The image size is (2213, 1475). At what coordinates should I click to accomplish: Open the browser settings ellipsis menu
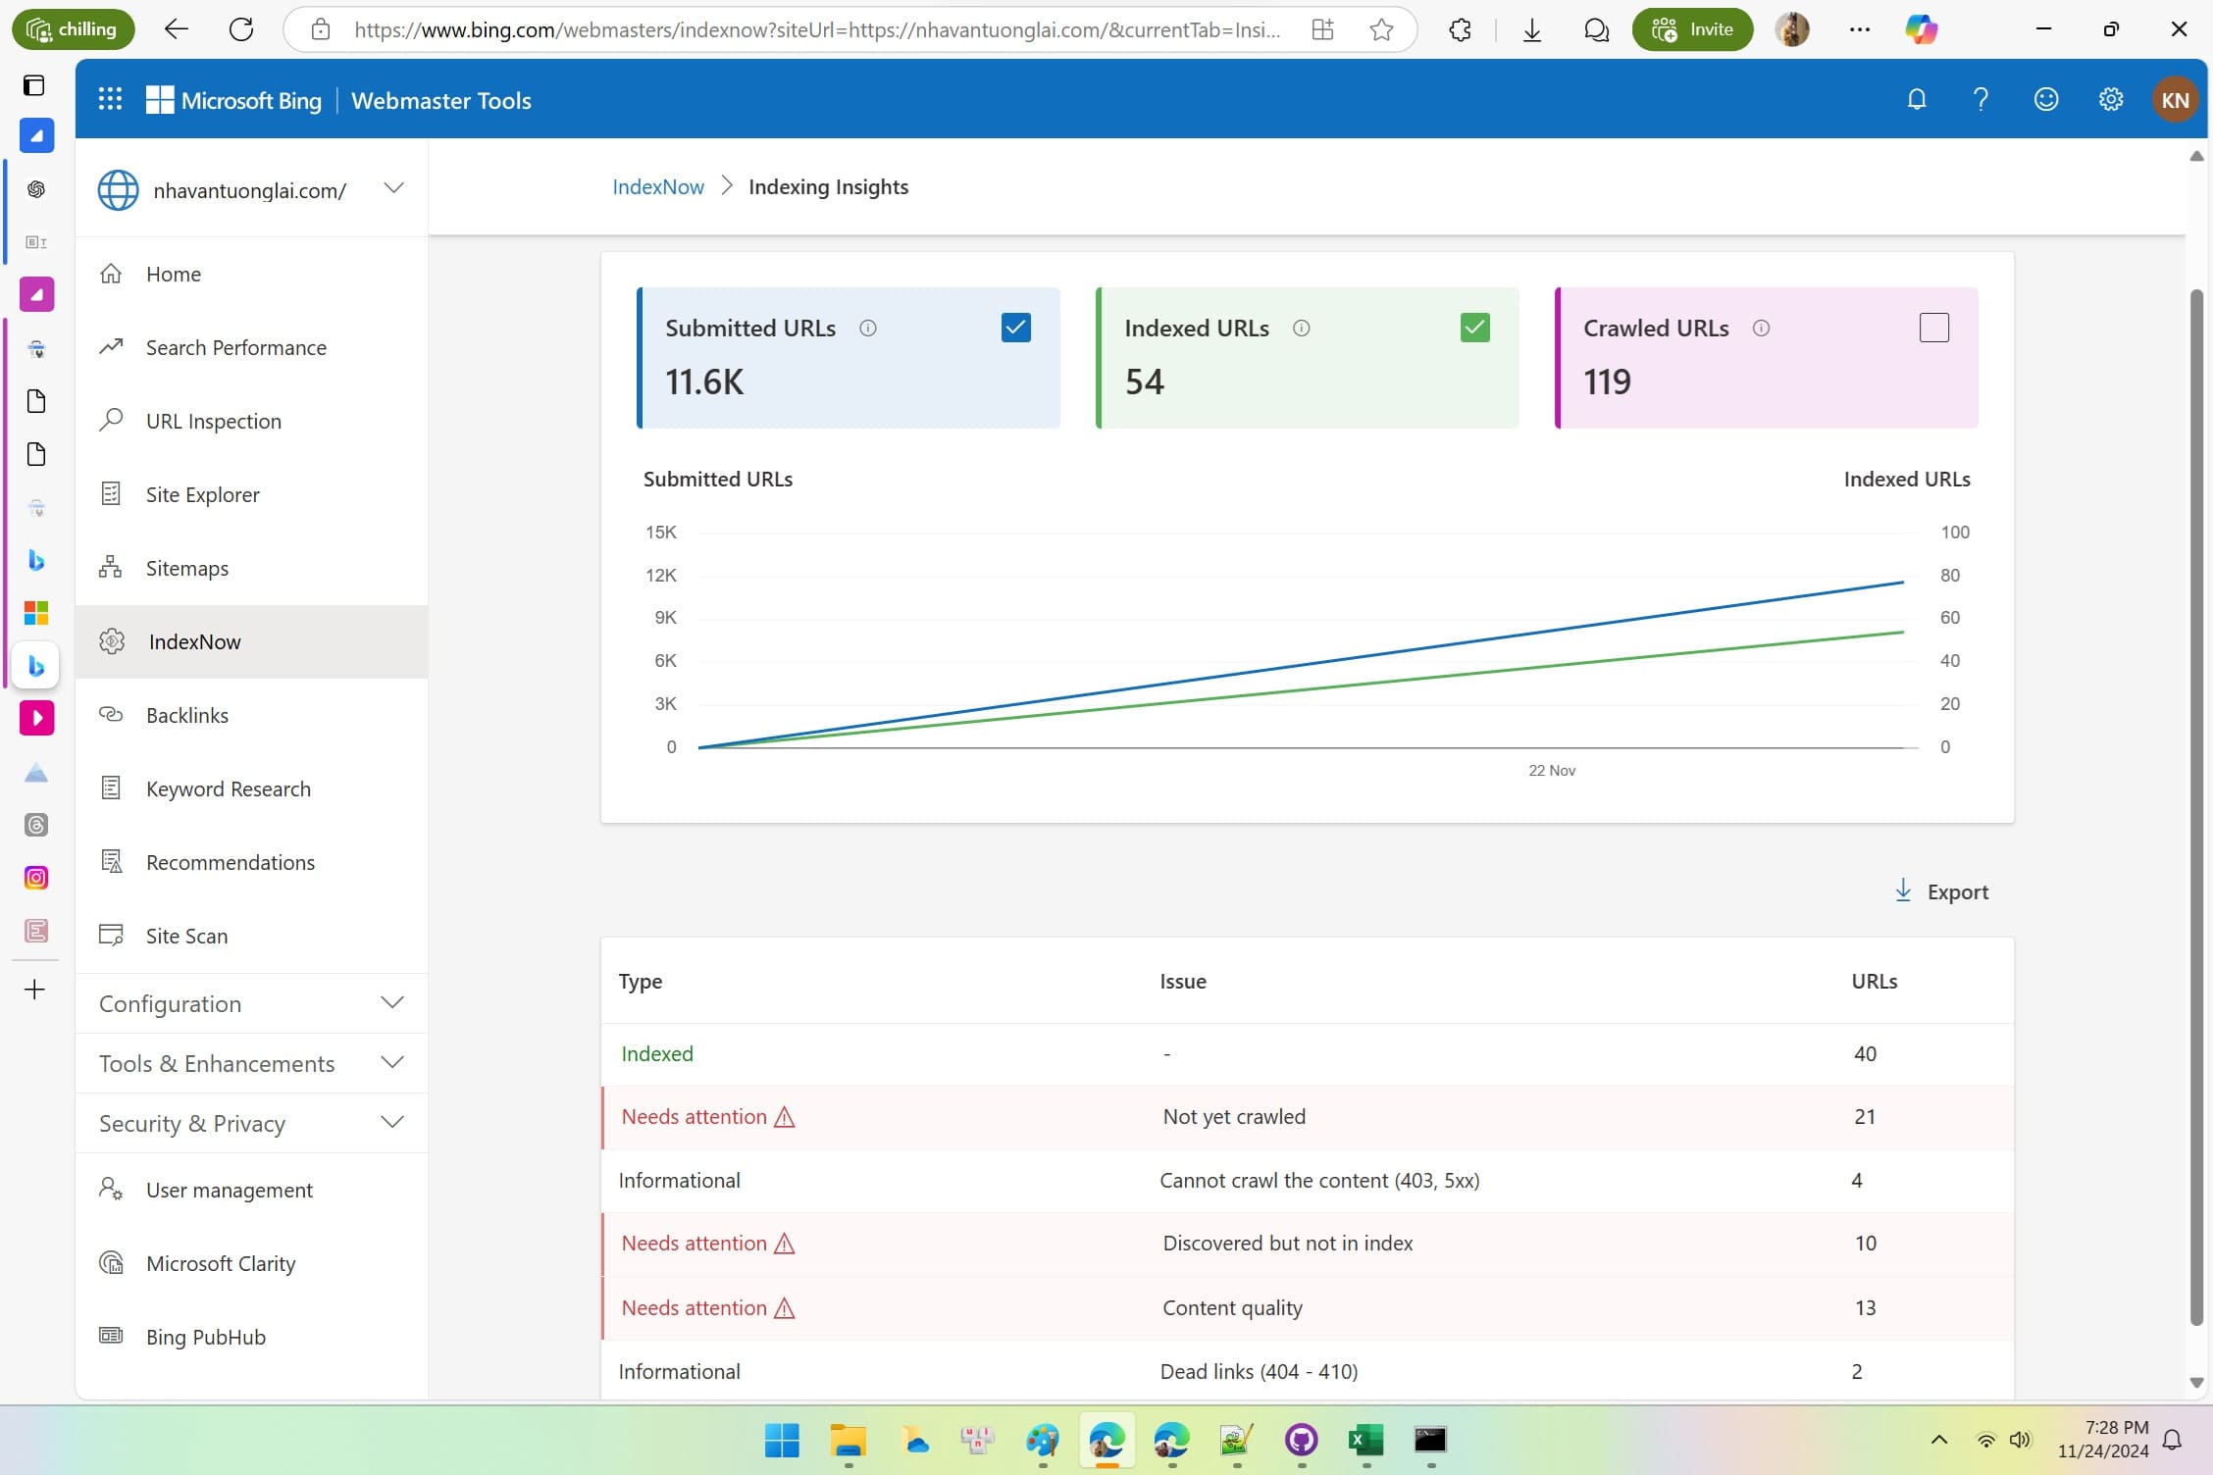pyautogui.click(x=1859, y=29)
